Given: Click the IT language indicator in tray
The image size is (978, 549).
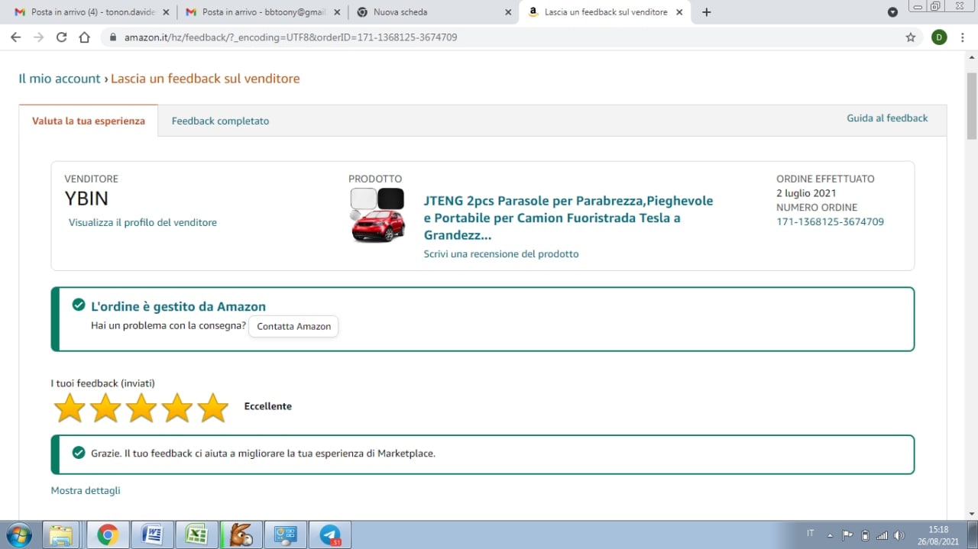Looking at the screenshot, I should 811,533.
